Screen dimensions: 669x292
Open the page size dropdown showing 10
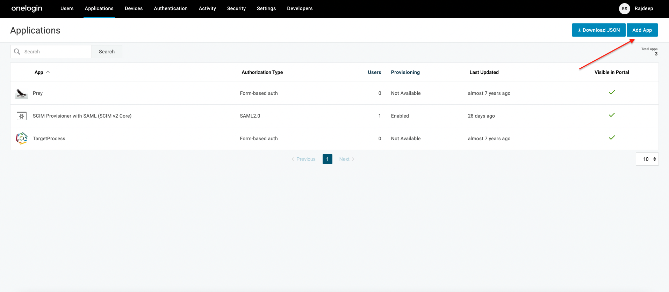click(647, 159)
